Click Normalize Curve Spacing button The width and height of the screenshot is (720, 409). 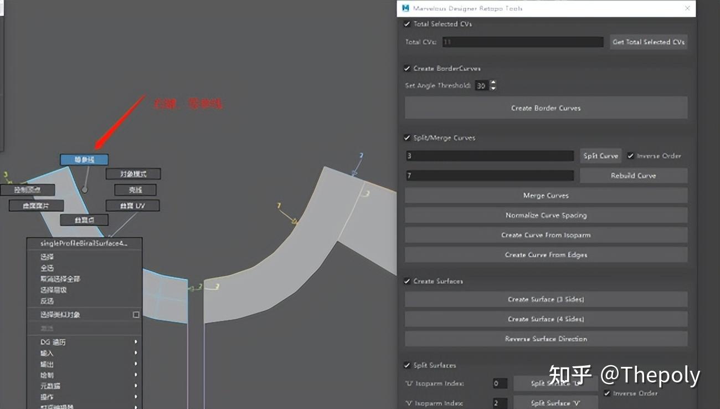pos(546,215)
